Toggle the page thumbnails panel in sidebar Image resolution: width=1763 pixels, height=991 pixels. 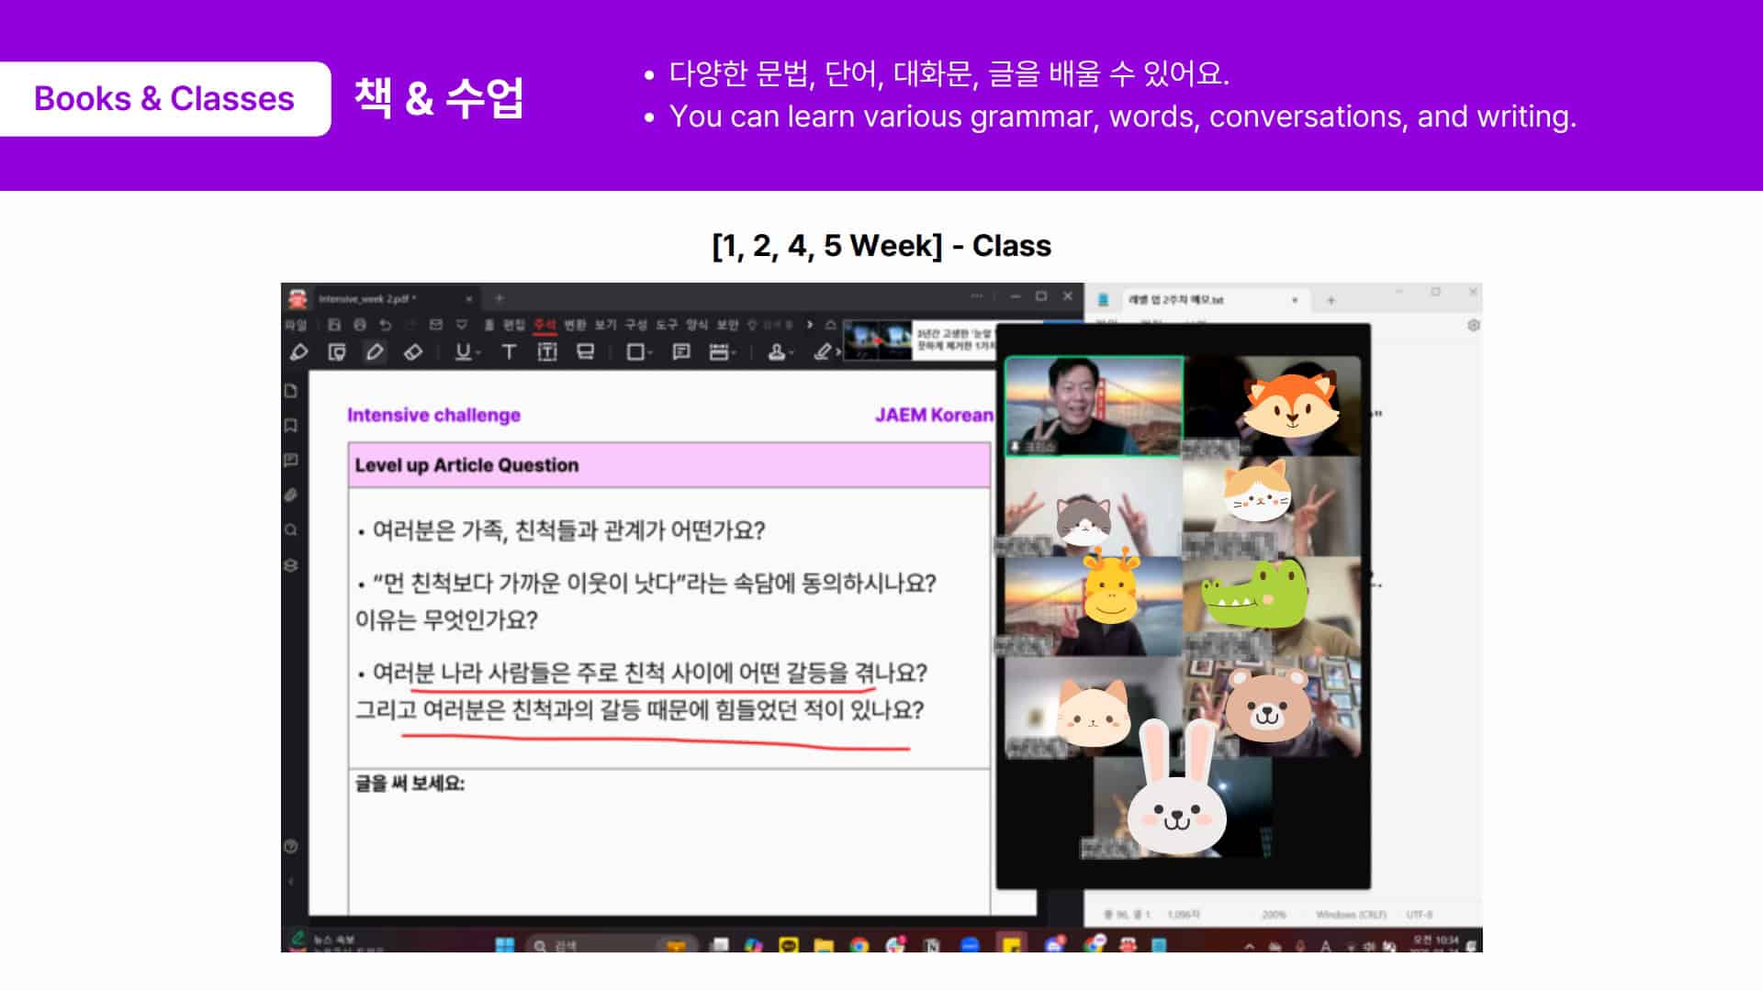pos(291,391)
